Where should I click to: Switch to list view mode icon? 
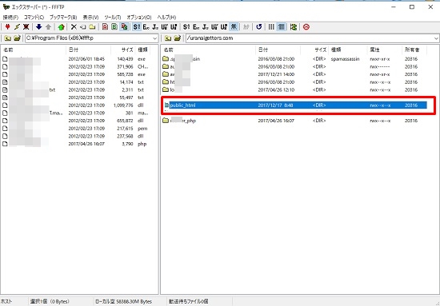click(271, 27)
